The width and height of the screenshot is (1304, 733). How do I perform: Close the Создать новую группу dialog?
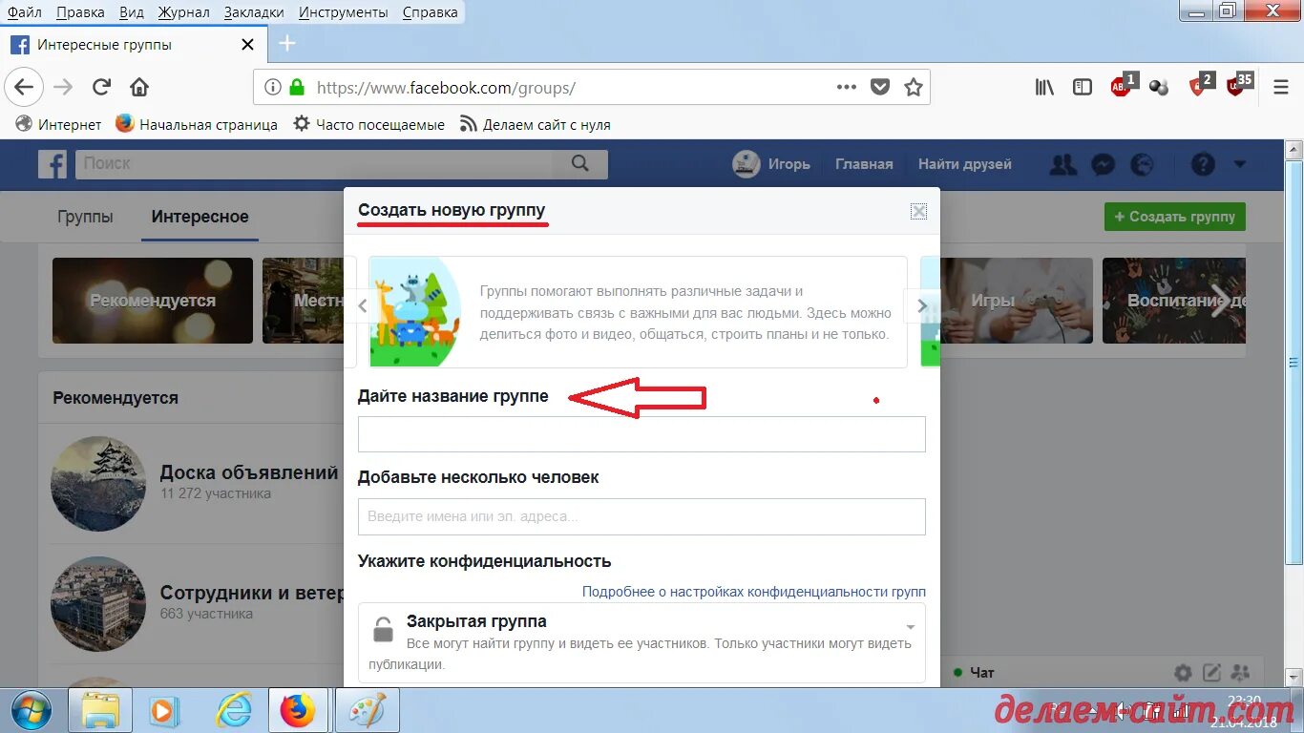pyautogui.click(x=918, y=211)
